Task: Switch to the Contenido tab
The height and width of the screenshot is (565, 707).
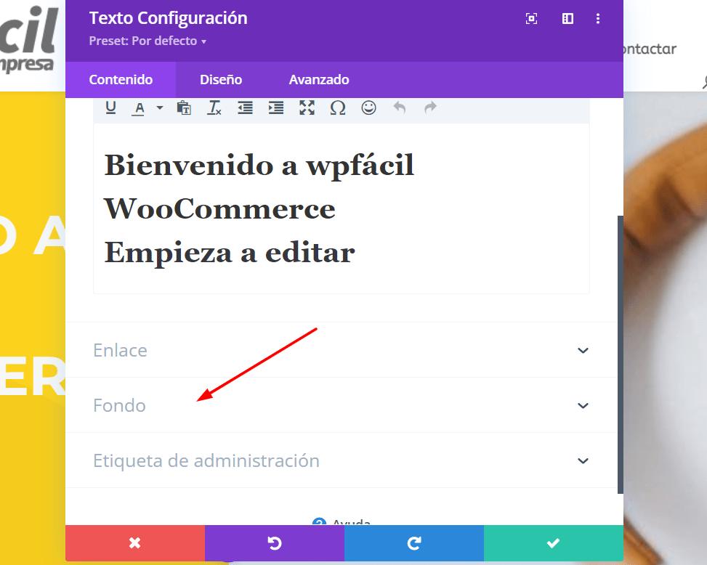Action: 121,80
